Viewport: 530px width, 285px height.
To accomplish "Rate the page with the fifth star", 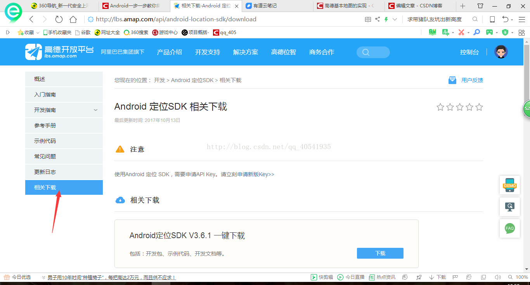I will pos(479,107).
